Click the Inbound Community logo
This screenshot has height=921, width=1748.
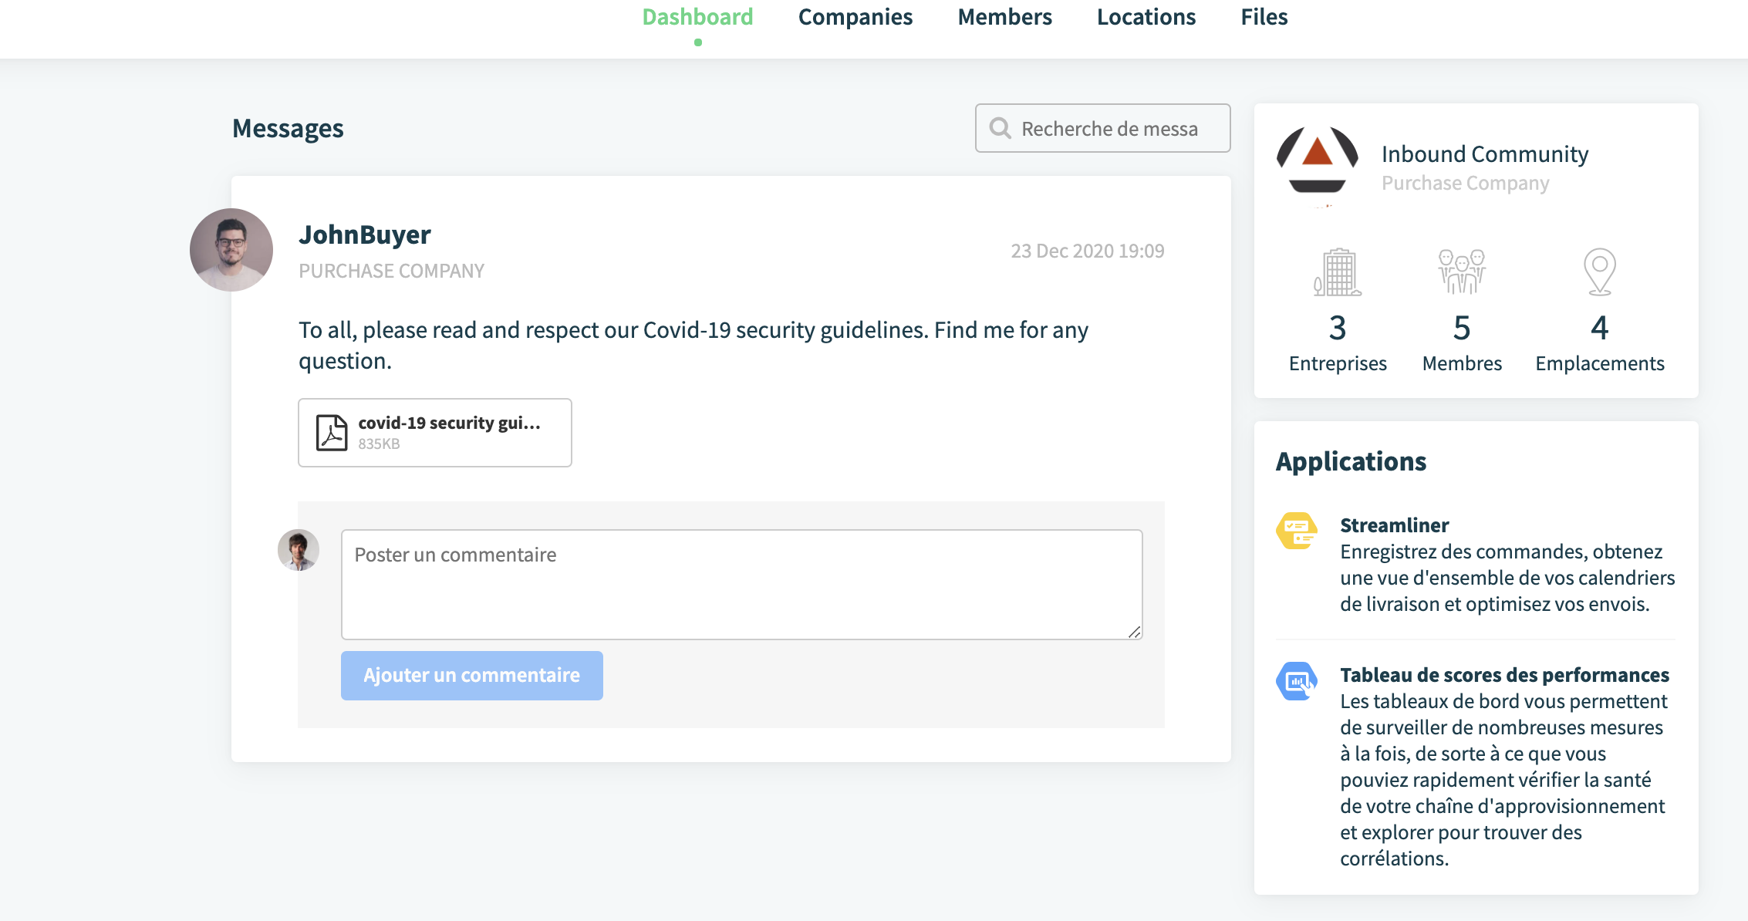click(x=1318, y=165)
